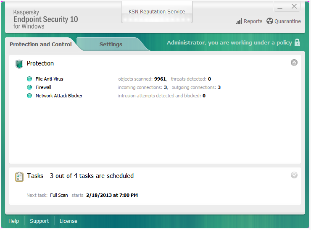311x230 pixels.
Task: Click the 2/18/2013 at 7:00 PM start time
Action: [x=112, y=195]
